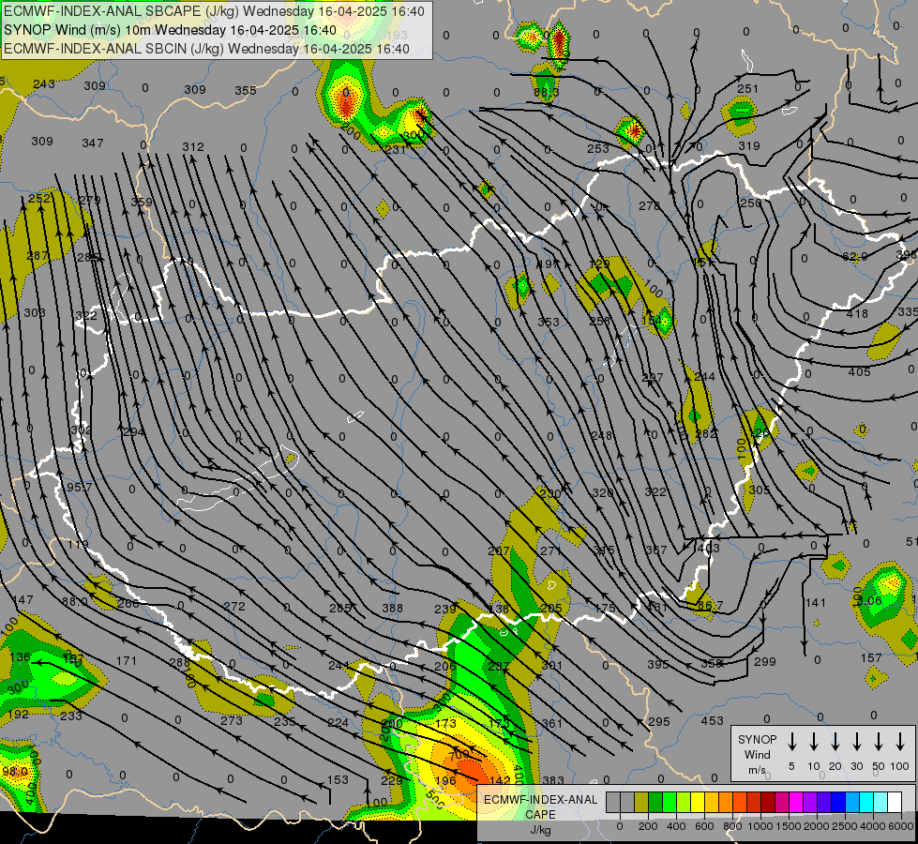Click the map value '272'

tap(234, 606)
